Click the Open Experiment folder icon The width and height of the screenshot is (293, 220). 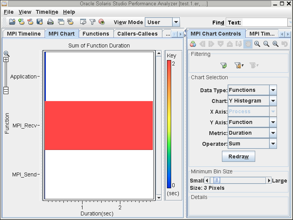(x=12, y=22)
